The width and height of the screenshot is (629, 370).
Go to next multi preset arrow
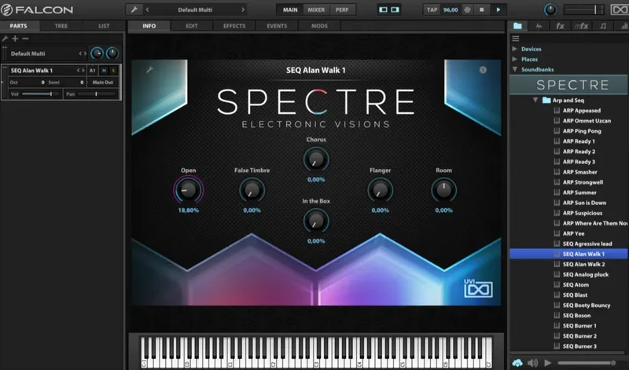243,9
